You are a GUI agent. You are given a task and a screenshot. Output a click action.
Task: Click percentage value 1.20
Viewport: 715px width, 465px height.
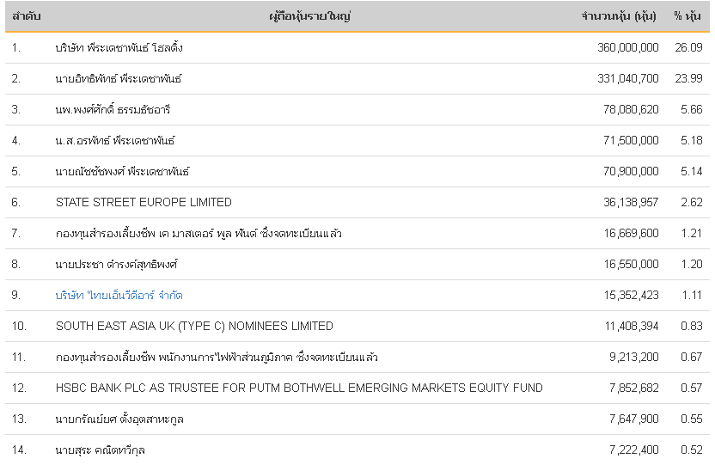coord(691,265)
